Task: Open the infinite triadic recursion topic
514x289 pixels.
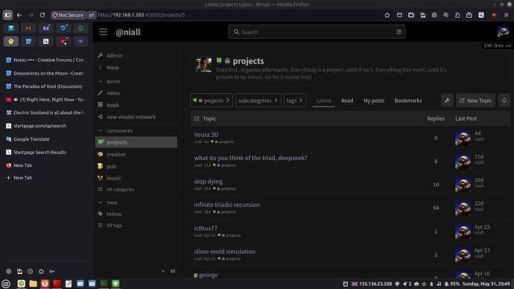Action: [226, 205]
